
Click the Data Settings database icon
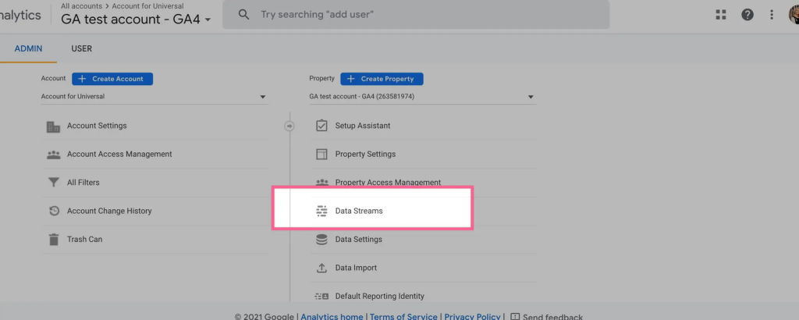coord(321,240)
